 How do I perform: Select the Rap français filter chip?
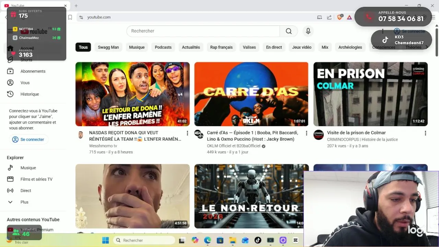pos(221,47)
